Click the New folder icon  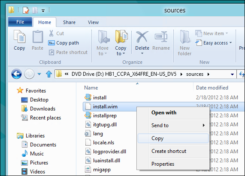pos(185,37)
